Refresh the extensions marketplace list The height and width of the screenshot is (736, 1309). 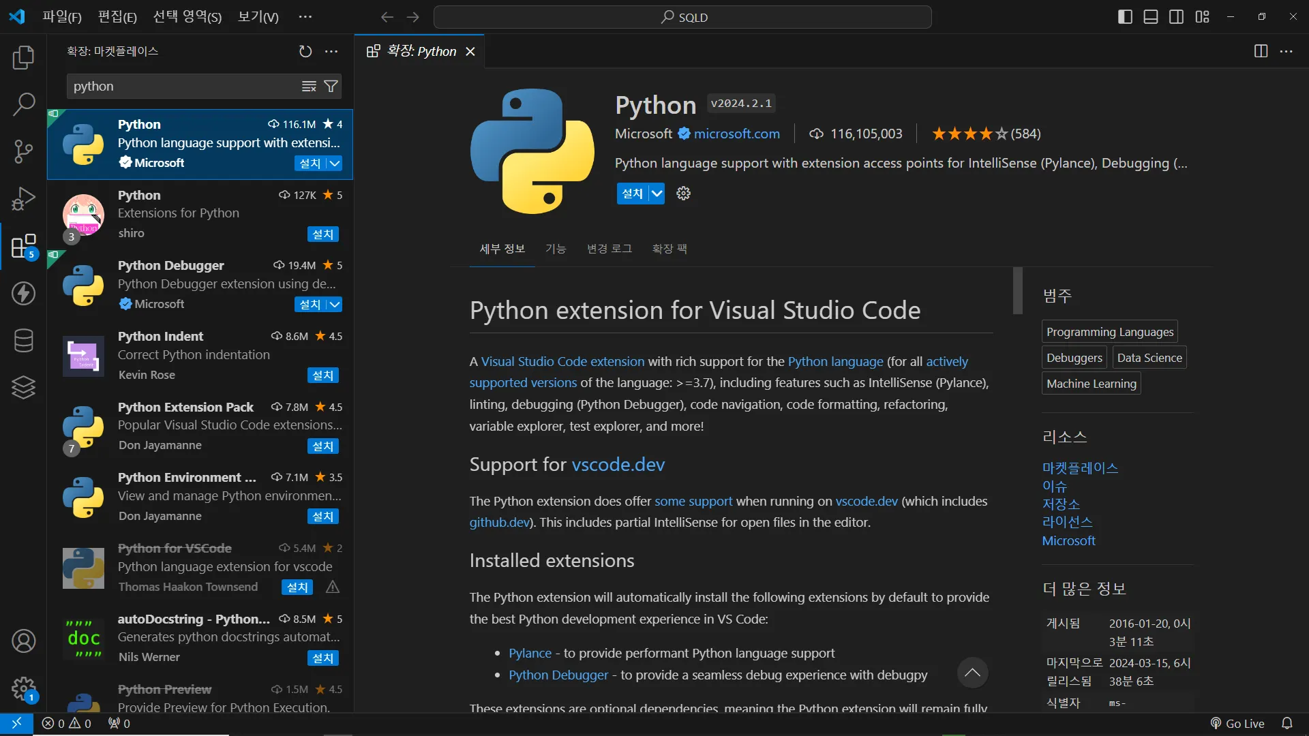(x=305, y=52)
